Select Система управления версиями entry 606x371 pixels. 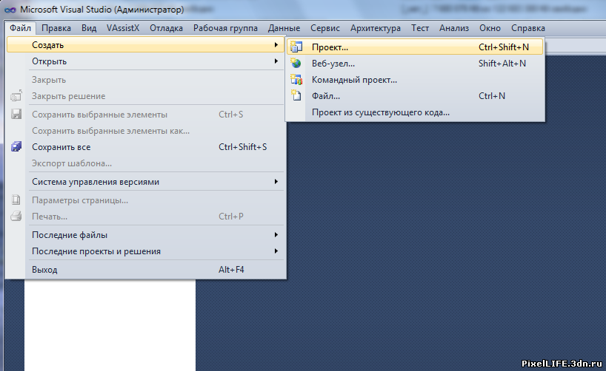click(145, 182)
